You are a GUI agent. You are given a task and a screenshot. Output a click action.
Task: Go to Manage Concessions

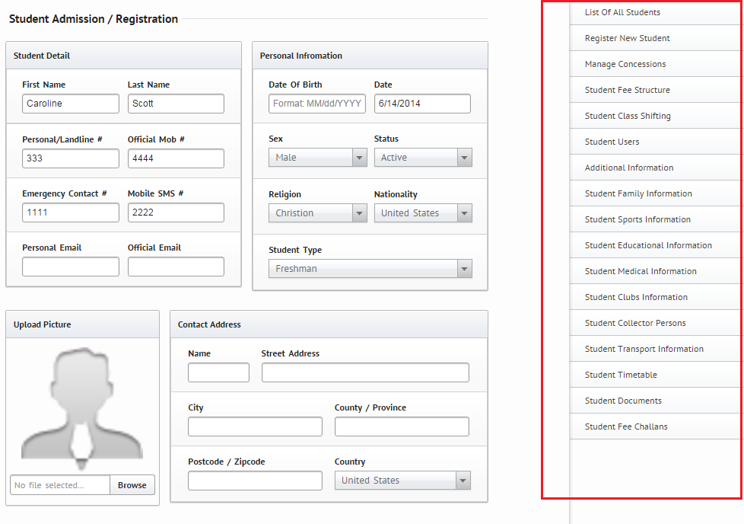625,64
